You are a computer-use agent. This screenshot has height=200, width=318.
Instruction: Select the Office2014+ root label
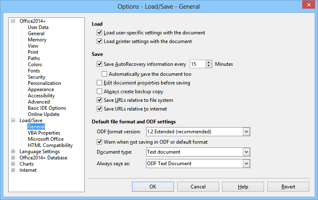32,21
